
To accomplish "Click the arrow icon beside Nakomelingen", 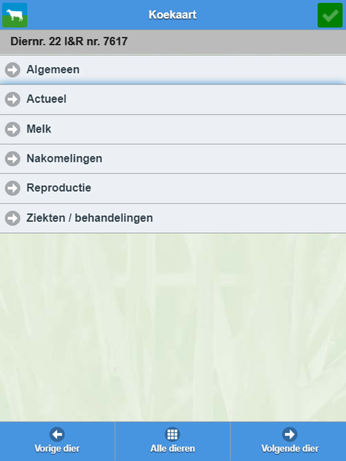I will pyautogui.click(x=13, y=159).
